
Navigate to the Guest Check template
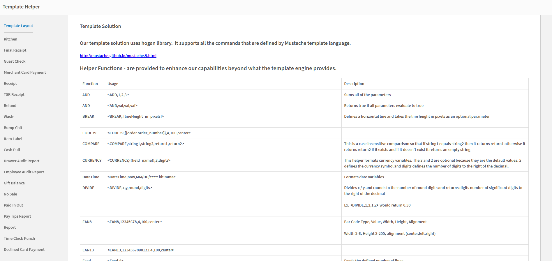click(15, 61)
